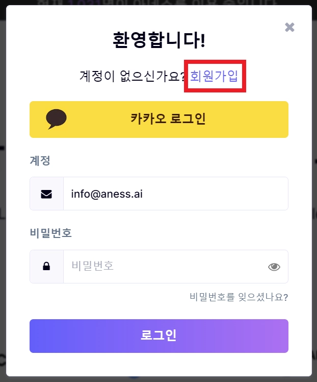Click the Kakao speech bubble icon
The image size is (317, 382).
56,119
